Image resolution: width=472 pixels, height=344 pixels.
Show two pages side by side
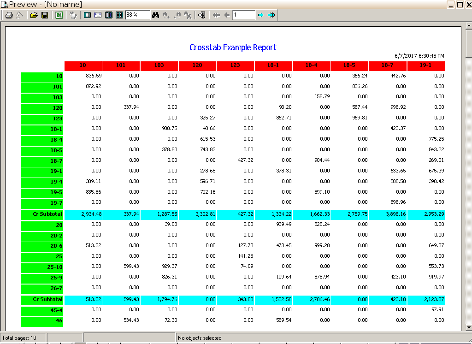pyautogui.click(x=109, y=15)
